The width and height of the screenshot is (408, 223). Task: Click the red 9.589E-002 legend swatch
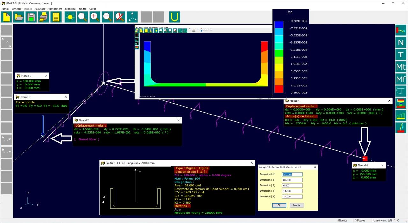pyautogui.click(x=279, y=89)
